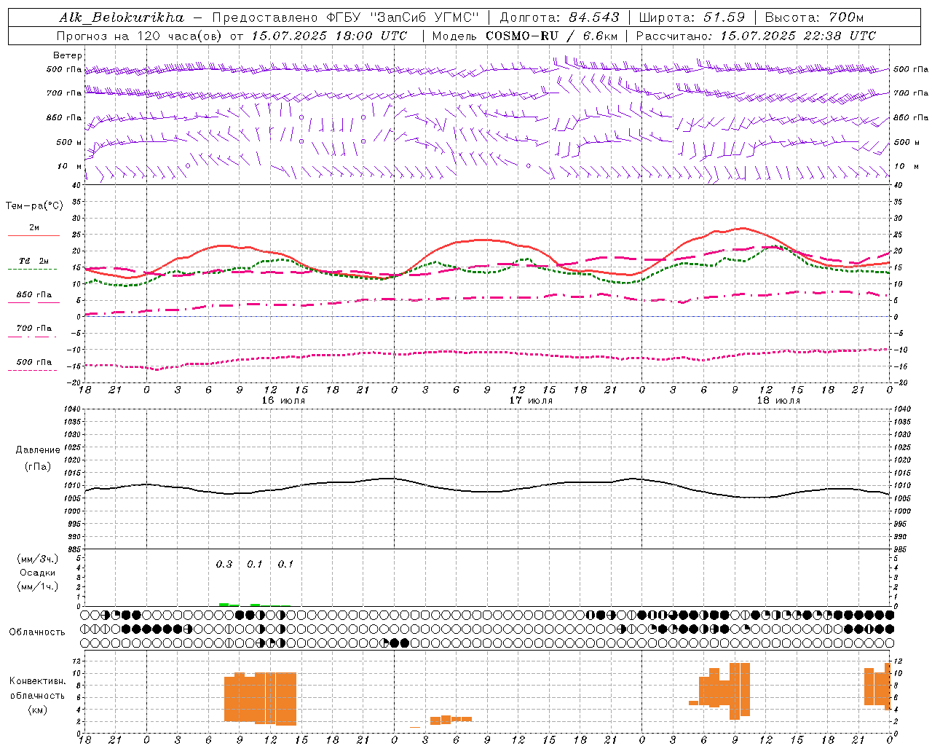Click the 0.3 precipitation amount value
This screenshot has width=932, height=746.
point(224,564)
